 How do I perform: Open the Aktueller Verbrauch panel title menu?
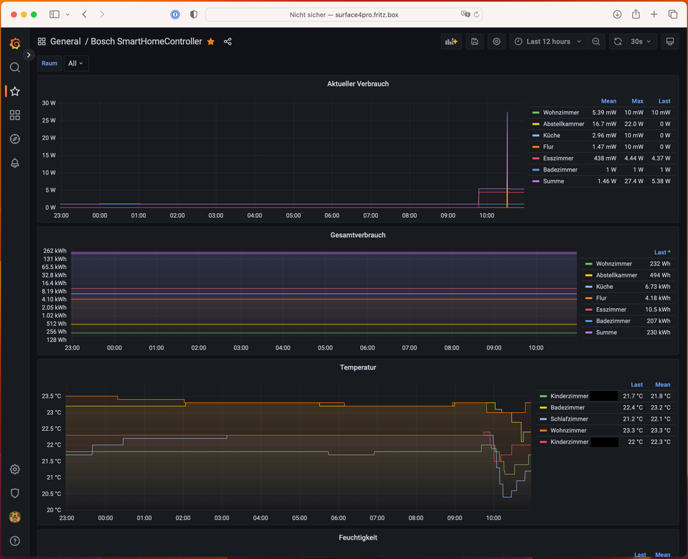point(357,84)
